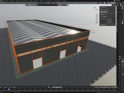Select the Extend selection mode icon

tap(103, 12)
